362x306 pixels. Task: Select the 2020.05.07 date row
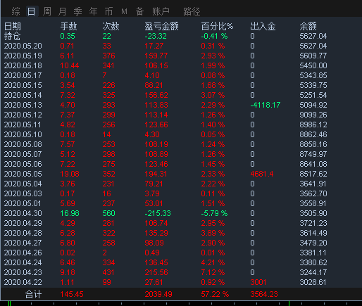click(x=23, y=154)
